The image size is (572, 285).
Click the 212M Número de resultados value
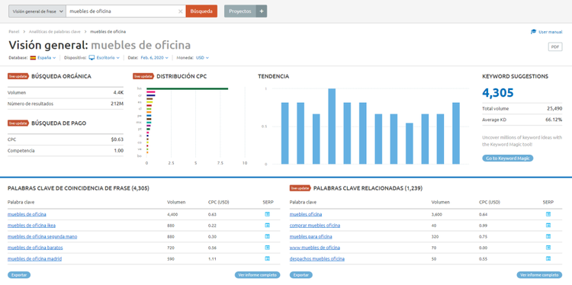pos(117,104)
